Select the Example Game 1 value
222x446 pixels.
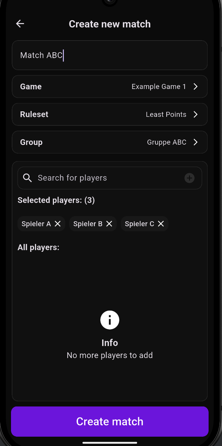[159, 87]
